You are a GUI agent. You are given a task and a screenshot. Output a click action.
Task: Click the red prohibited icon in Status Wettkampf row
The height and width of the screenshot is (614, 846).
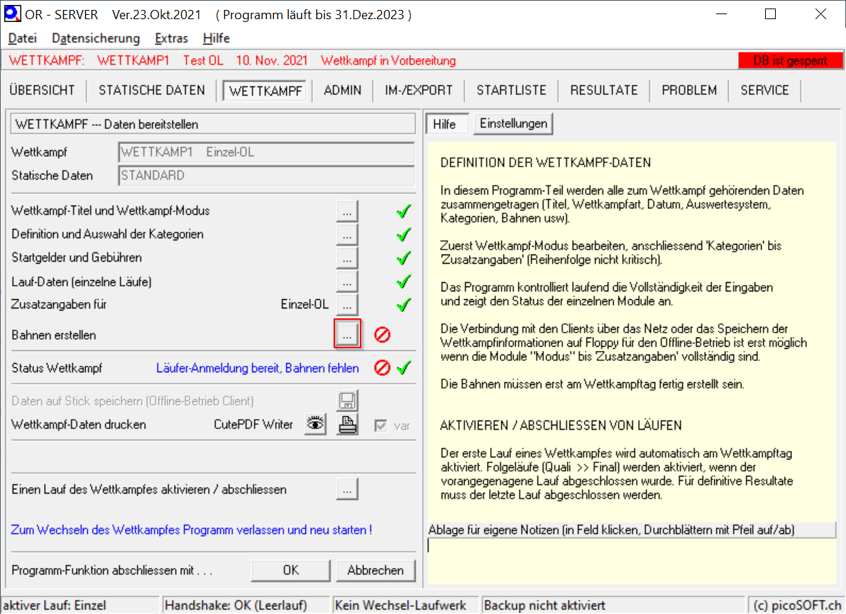(383, 368)
